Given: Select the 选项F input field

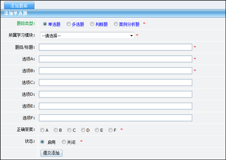Looking at the screenshot, I should pyautogui.click(x=116, y=118).
